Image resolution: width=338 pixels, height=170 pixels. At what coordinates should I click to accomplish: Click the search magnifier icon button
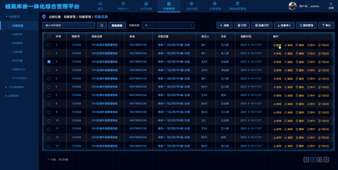[x=101, y=25]
